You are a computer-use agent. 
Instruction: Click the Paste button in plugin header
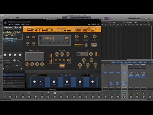(x=27, y=24)
